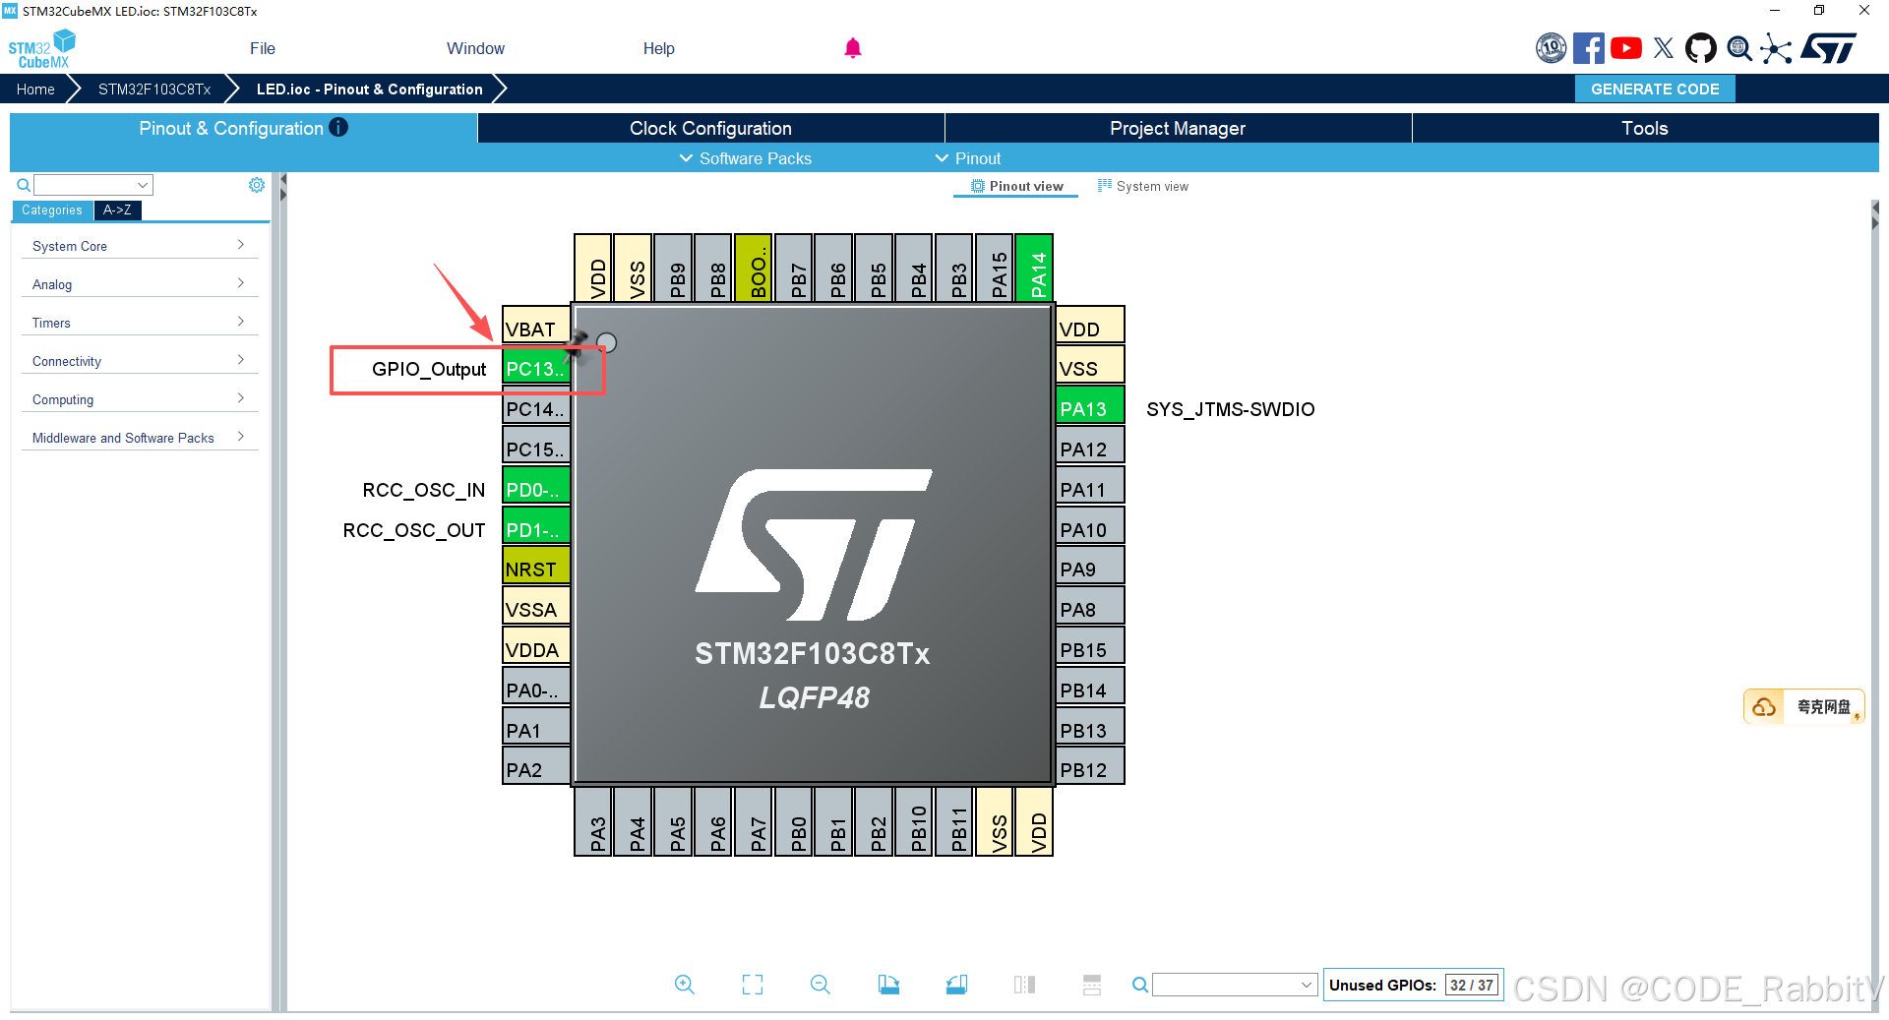The image size is (1889, 1020).
Task: Select the Pinout & Configuration tab
Action: (x=243, y=128)
